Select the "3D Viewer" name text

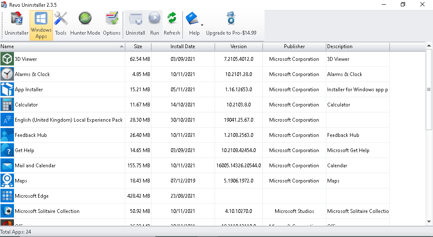(x=26, y=59)
